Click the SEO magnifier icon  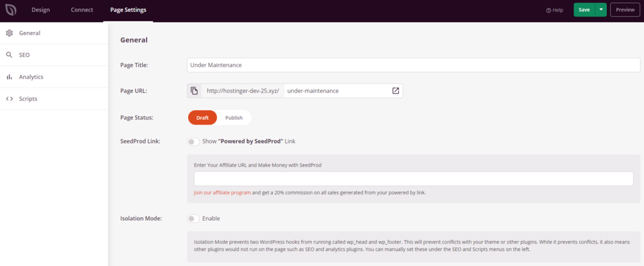pos(9,55)
